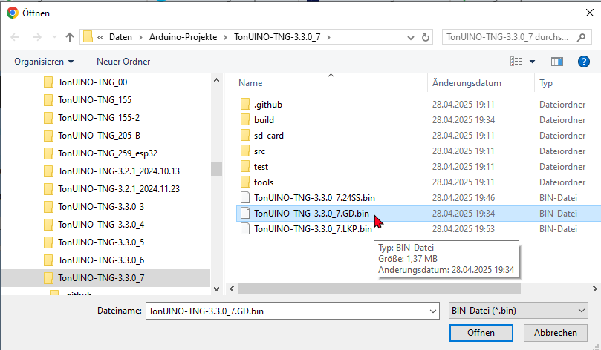Select file TonUINO-TNG-3.3.0_7.24SS.bin
This screenshot has height=350, width=601.
click(x=314, y=198)
